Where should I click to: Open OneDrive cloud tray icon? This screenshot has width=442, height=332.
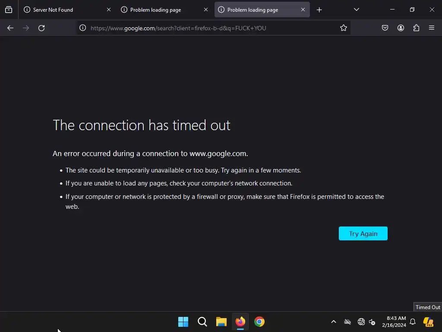point(347,322)
